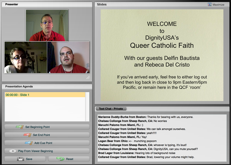Select agenda item 00:00:00 - Slide 1
Viewport: 231px width, 165px height.
44,95
